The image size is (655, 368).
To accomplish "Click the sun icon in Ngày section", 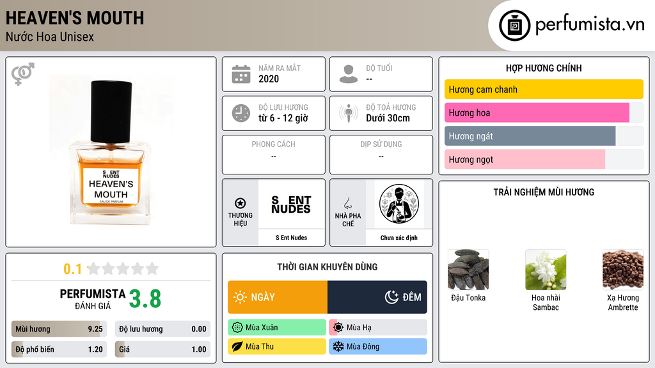I will pyautogui.click(x=240, y=297).
